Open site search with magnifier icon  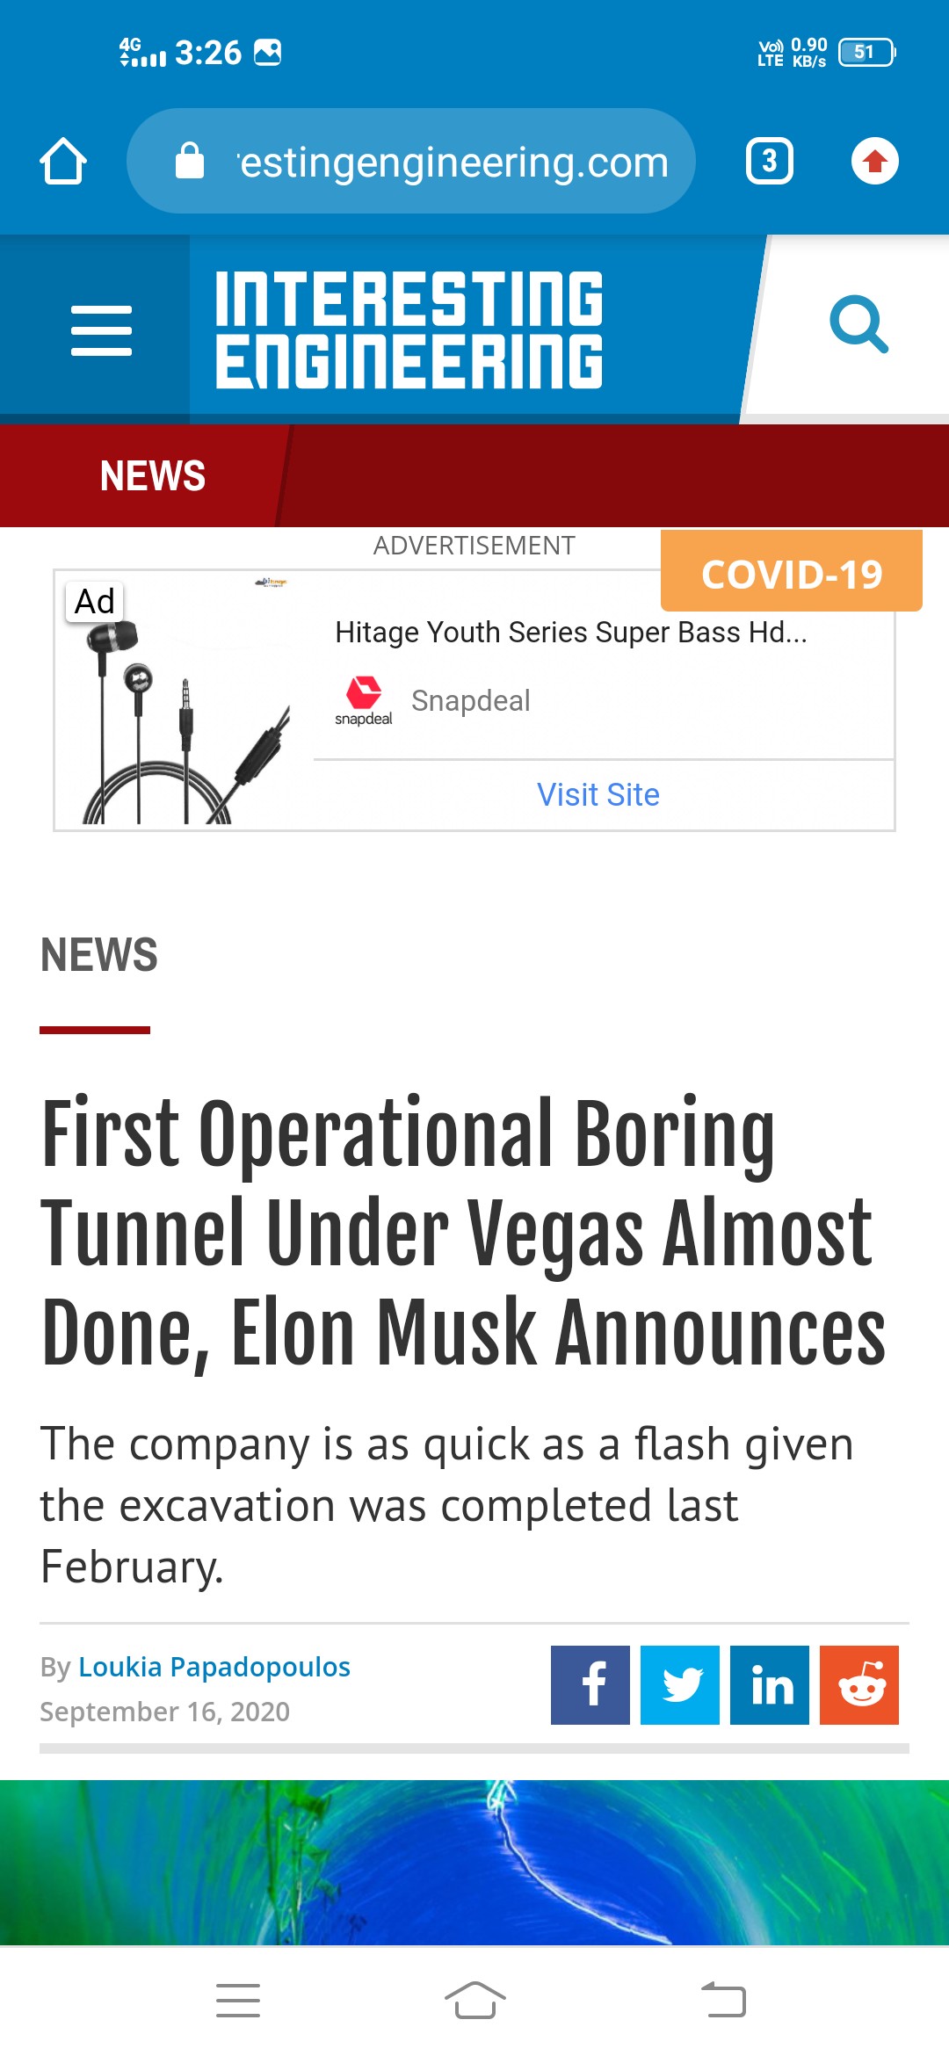[x=858, y=325]
